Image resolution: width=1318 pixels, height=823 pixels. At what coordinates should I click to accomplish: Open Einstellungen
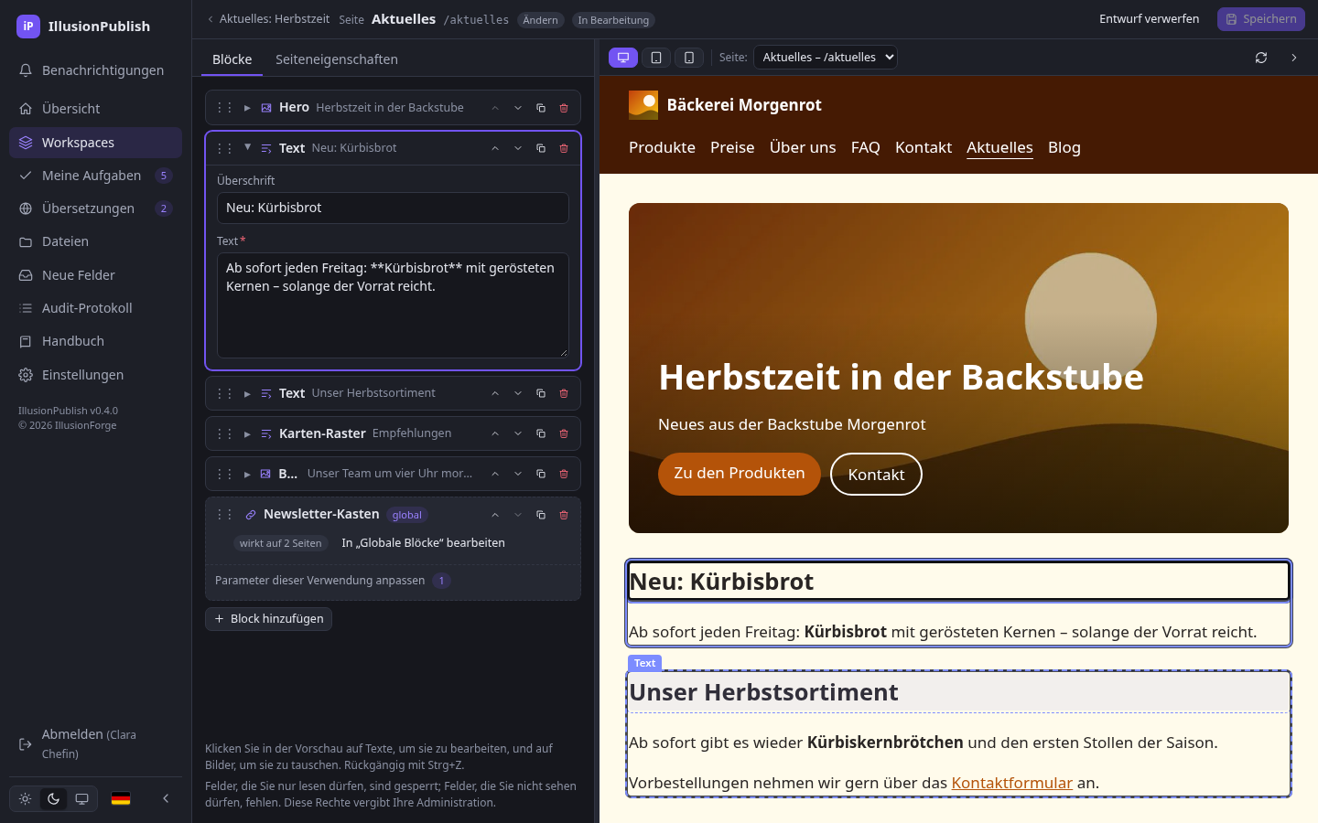95,375
